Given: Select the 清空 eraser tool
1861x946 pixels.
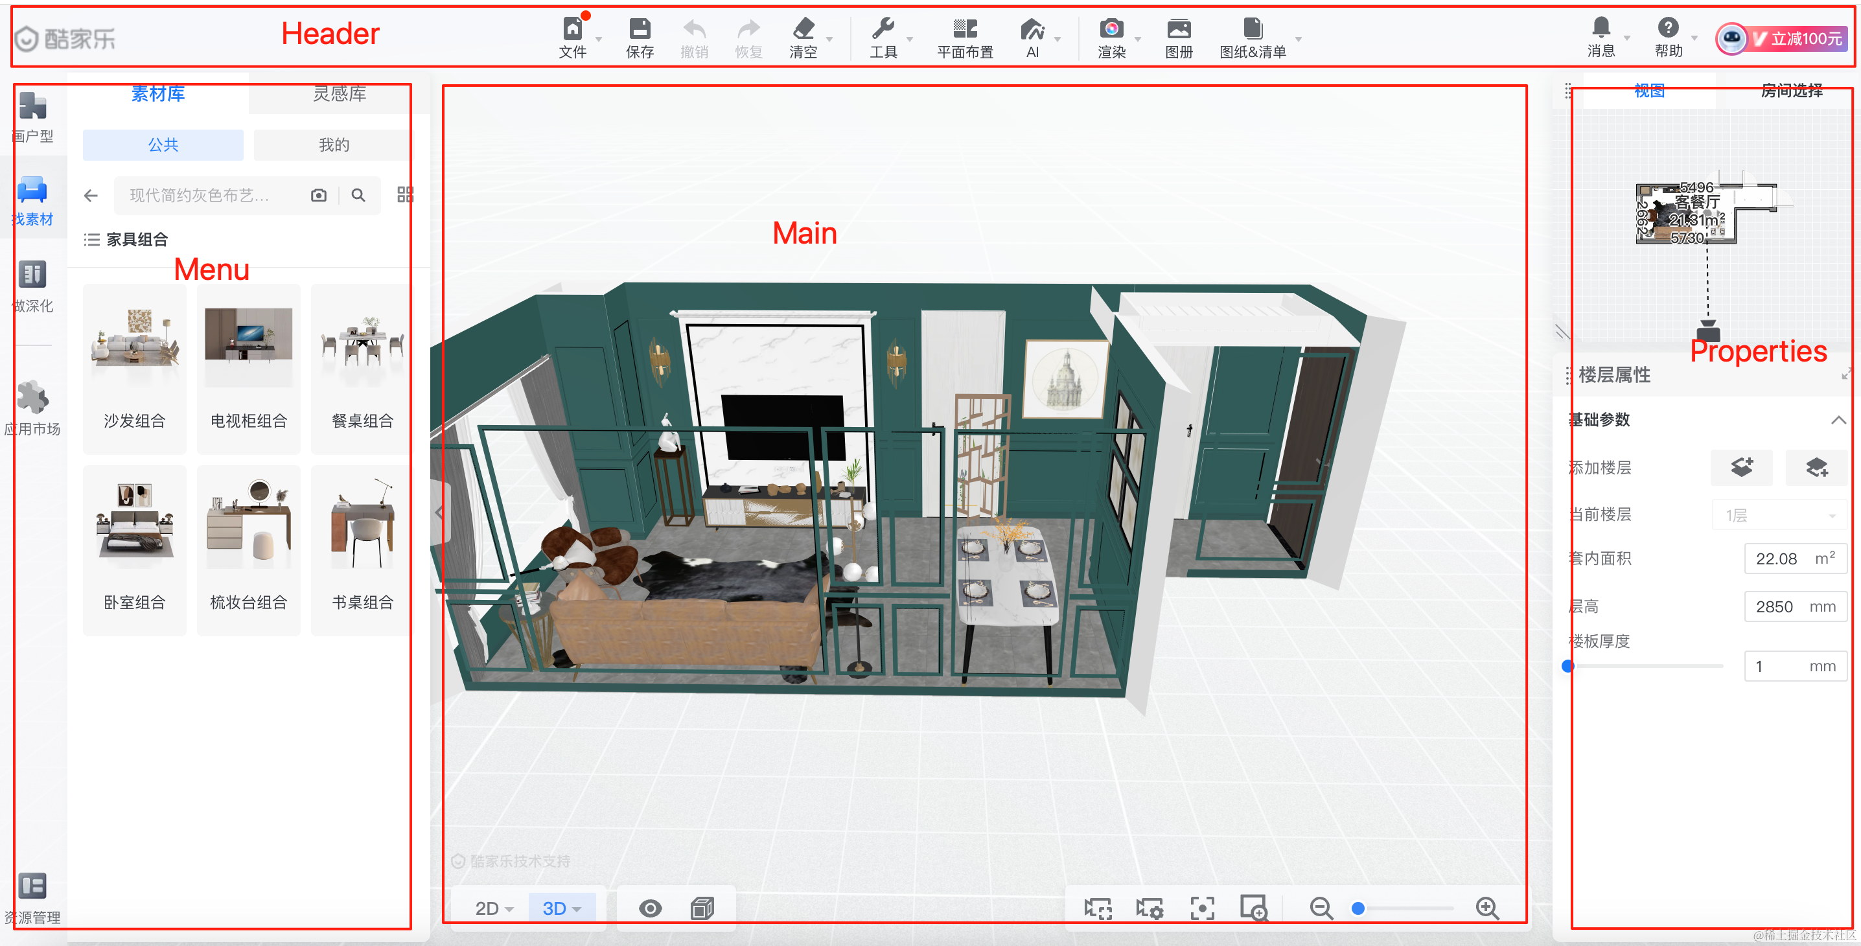Looking at the screenshot, I should [x=803, y=30].
